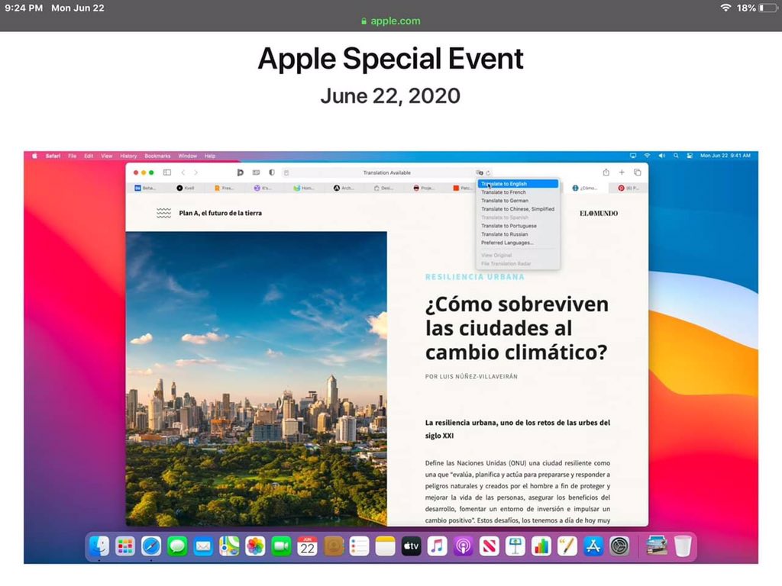Open Finder from the Dock

point(99,546)
